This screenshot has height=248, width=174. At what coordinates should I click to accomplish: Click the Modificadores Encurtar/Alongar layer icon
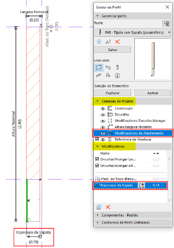click(x=110, y=121)
